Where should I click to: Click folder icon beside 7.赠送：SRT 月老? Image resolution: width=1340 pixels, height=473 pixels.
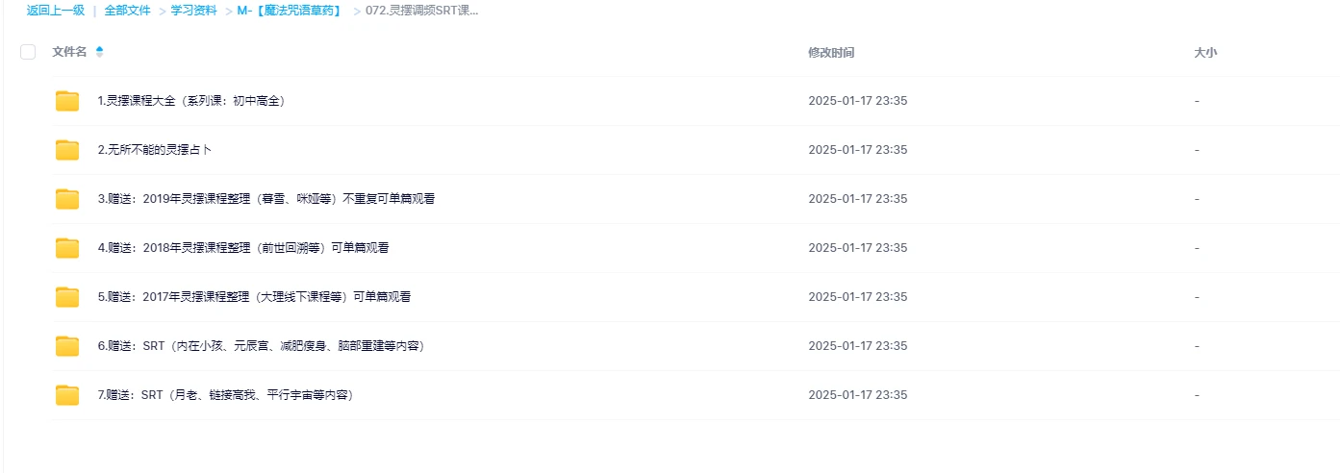[x=67, y=395]
